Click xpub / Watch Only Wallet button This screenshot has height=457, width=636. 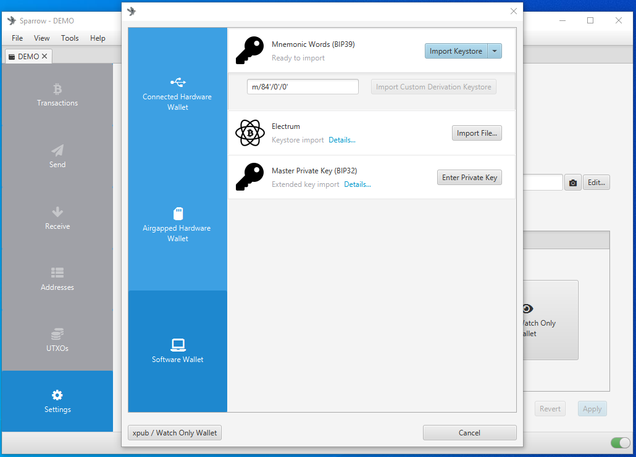click(x=175, y=433)
